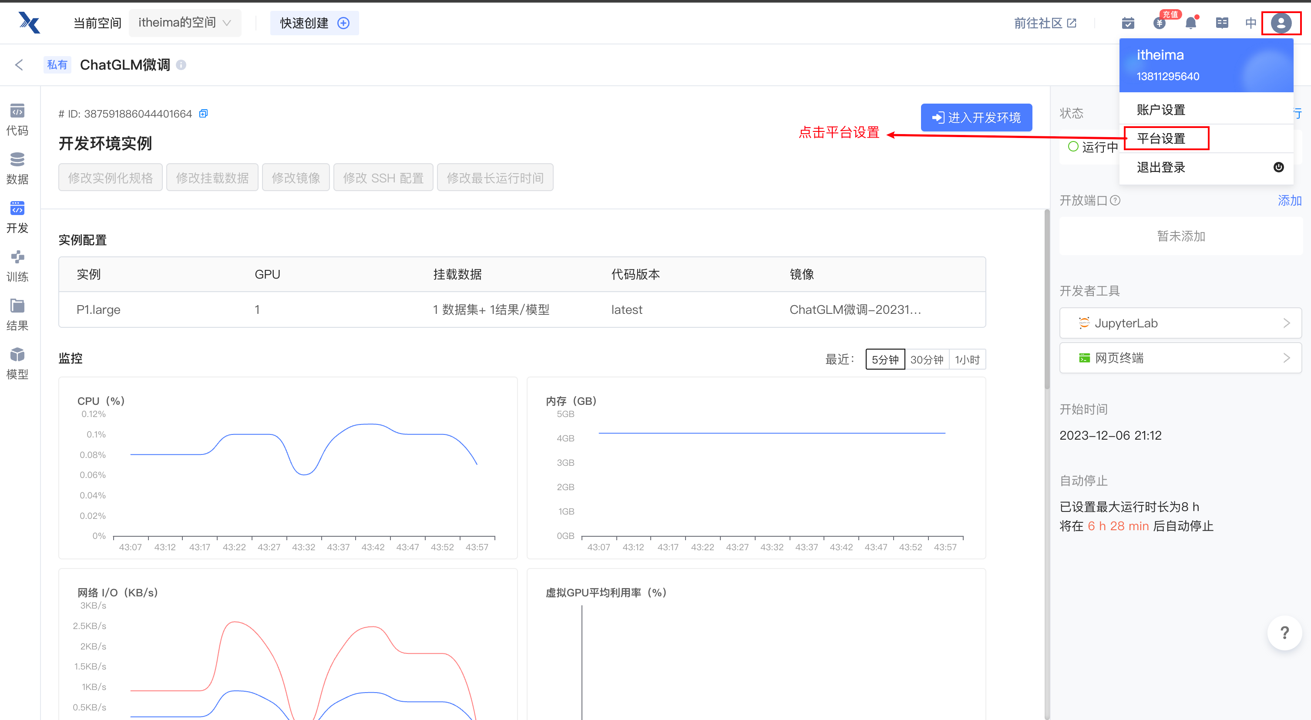
Task: Switch monitoring range to 1小时
Action: tap(967, 359)
